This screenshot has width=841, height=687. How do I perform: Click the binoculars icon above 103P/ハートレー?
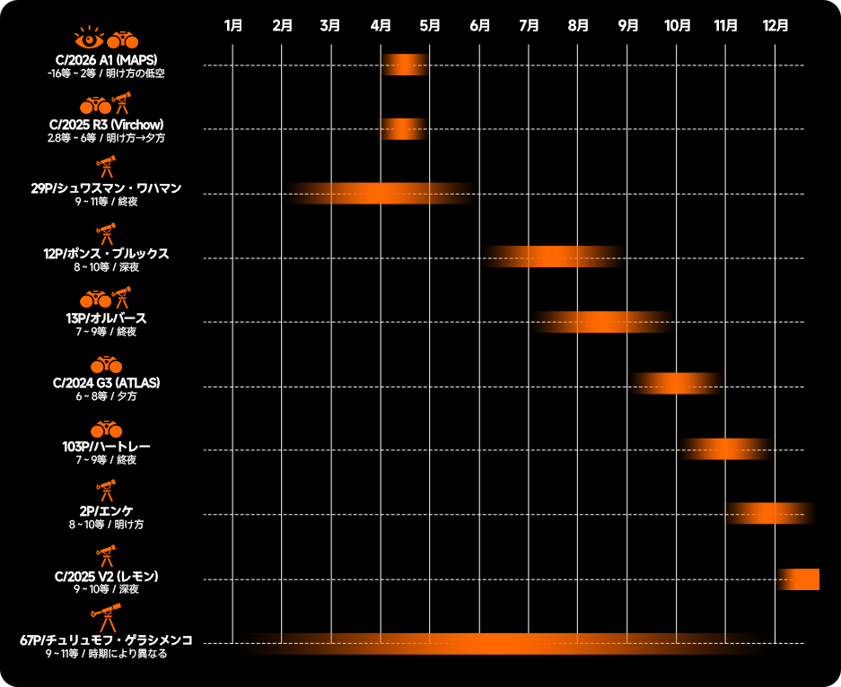click(x=106, y=429)
